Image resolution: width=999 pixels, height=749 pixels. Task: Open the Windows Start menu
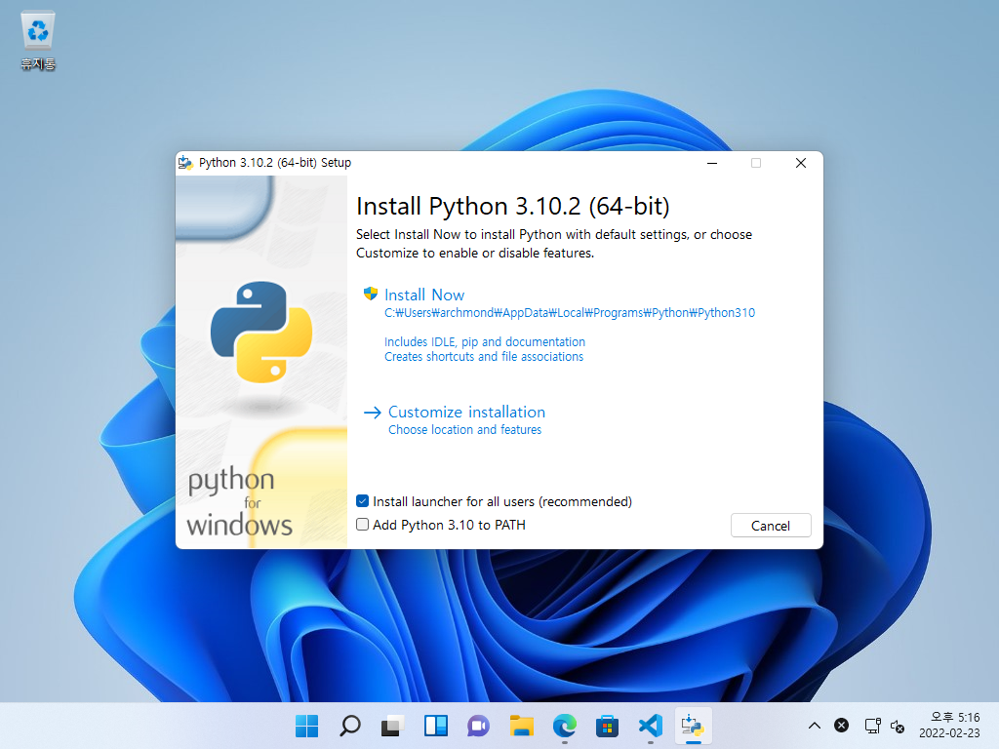click(x=306, y=726)
